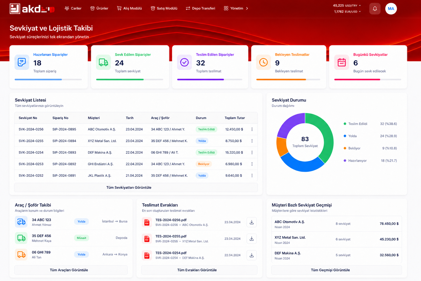Click the Tarih column header
Viewport: 421px width, 281px height.
point(130,118)
